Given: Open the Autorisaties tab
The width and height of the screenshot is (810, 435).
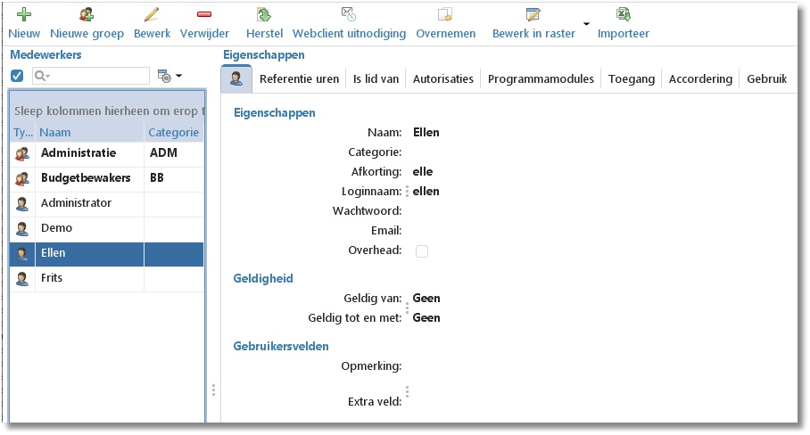Looking at the screenshot, I should point(443,79).
